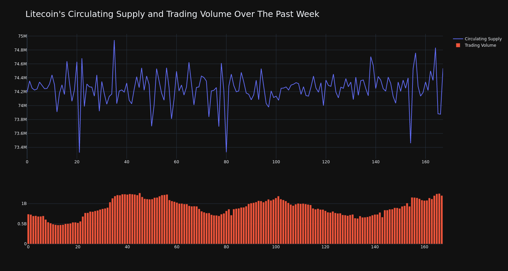Click the first volume bar at x=0

[x=28, y=229]
